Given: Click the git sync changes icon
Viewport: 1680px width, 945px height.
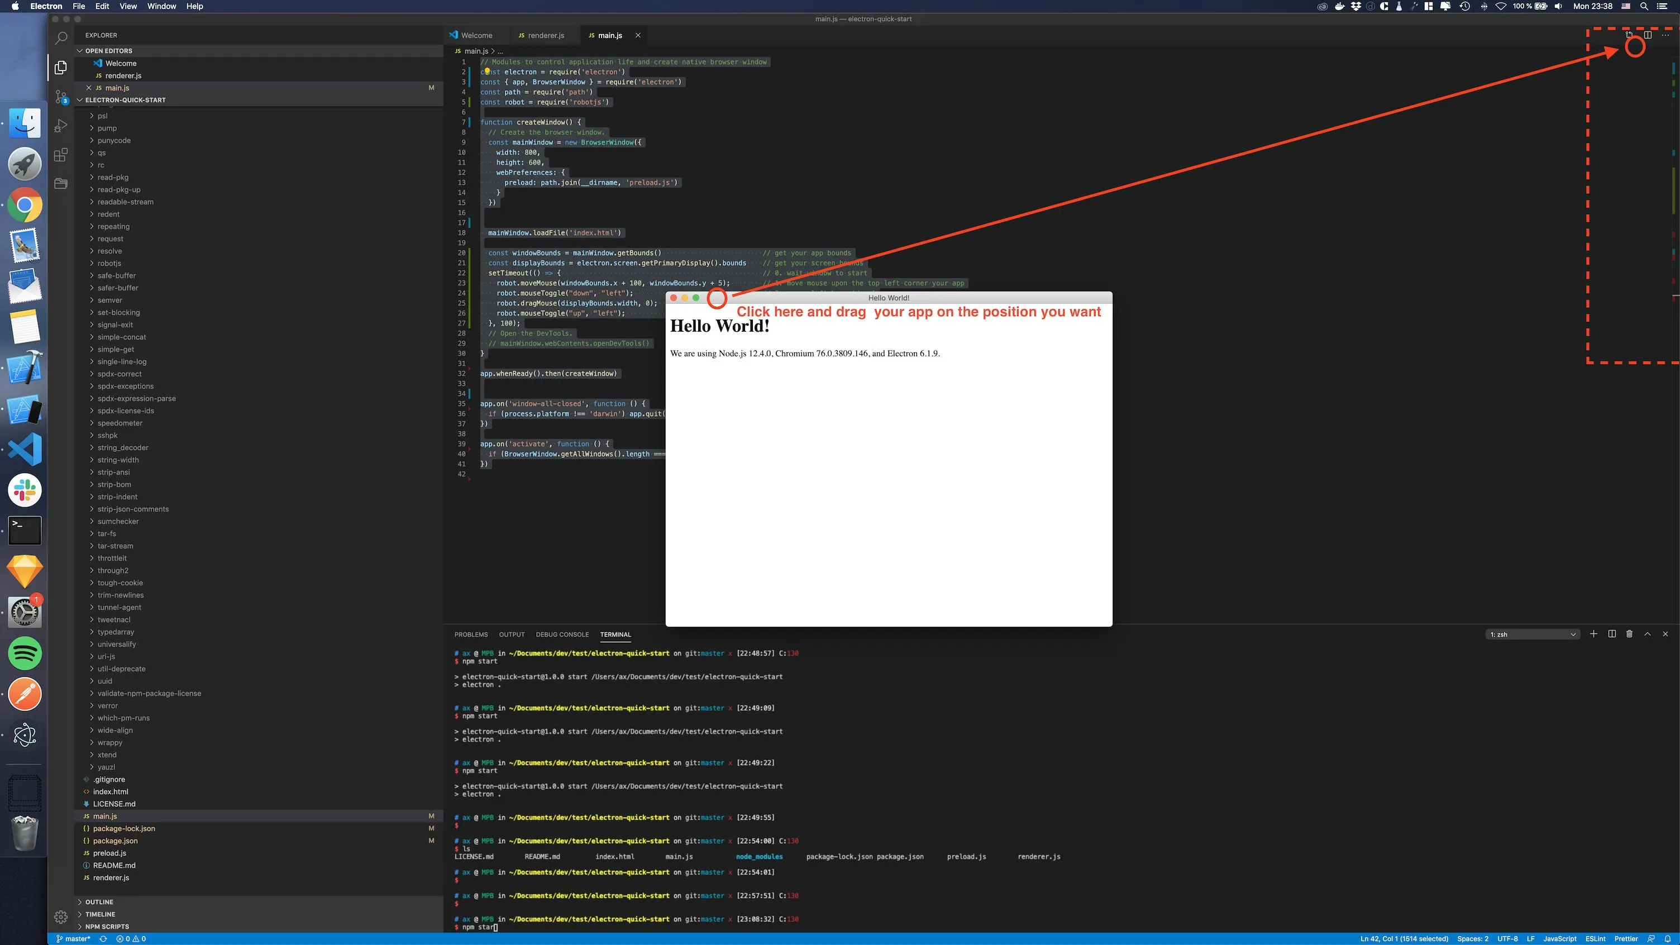Looking at the screenshot, I should coord(103,939).
